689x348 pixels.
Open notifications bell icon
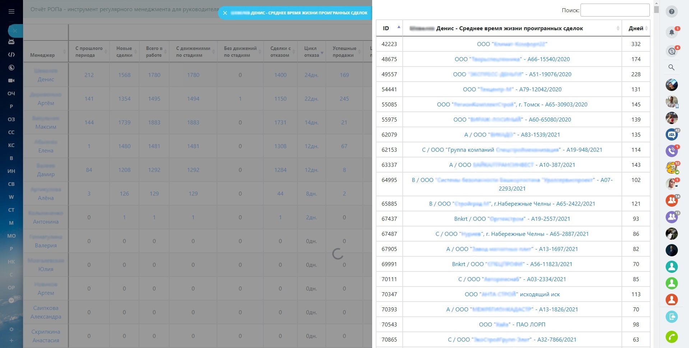click(671, 32)
